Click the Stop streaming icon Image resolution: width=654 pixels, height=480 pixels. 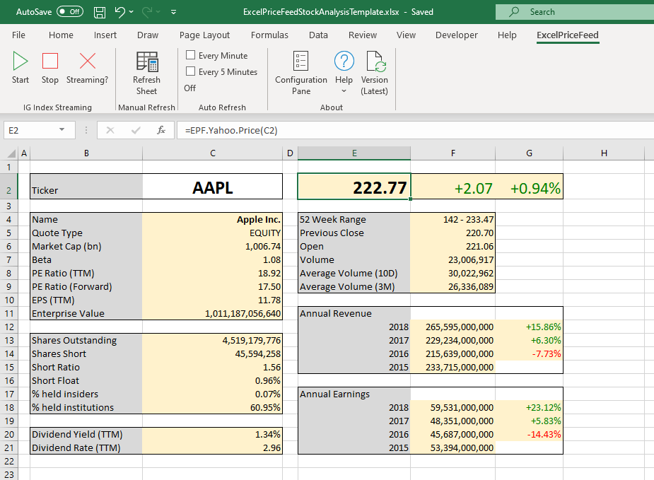coord(49,69)
